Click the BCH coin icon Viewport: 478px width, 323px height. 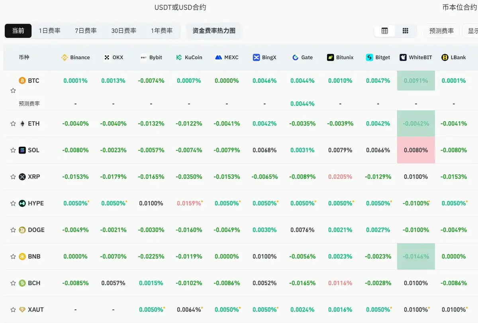(22, 283)
